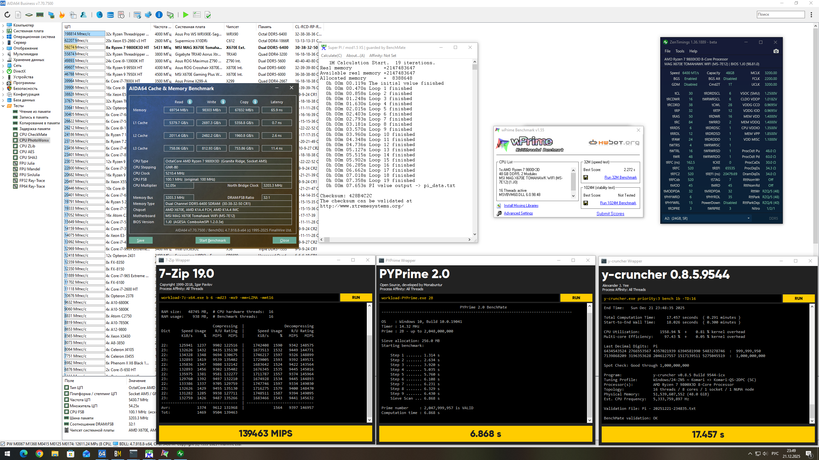Viewport: 819px width, 460px height.
Task: Click the Read info icon in benchmark
Action: pyautogui.click(x=190, y=102)
